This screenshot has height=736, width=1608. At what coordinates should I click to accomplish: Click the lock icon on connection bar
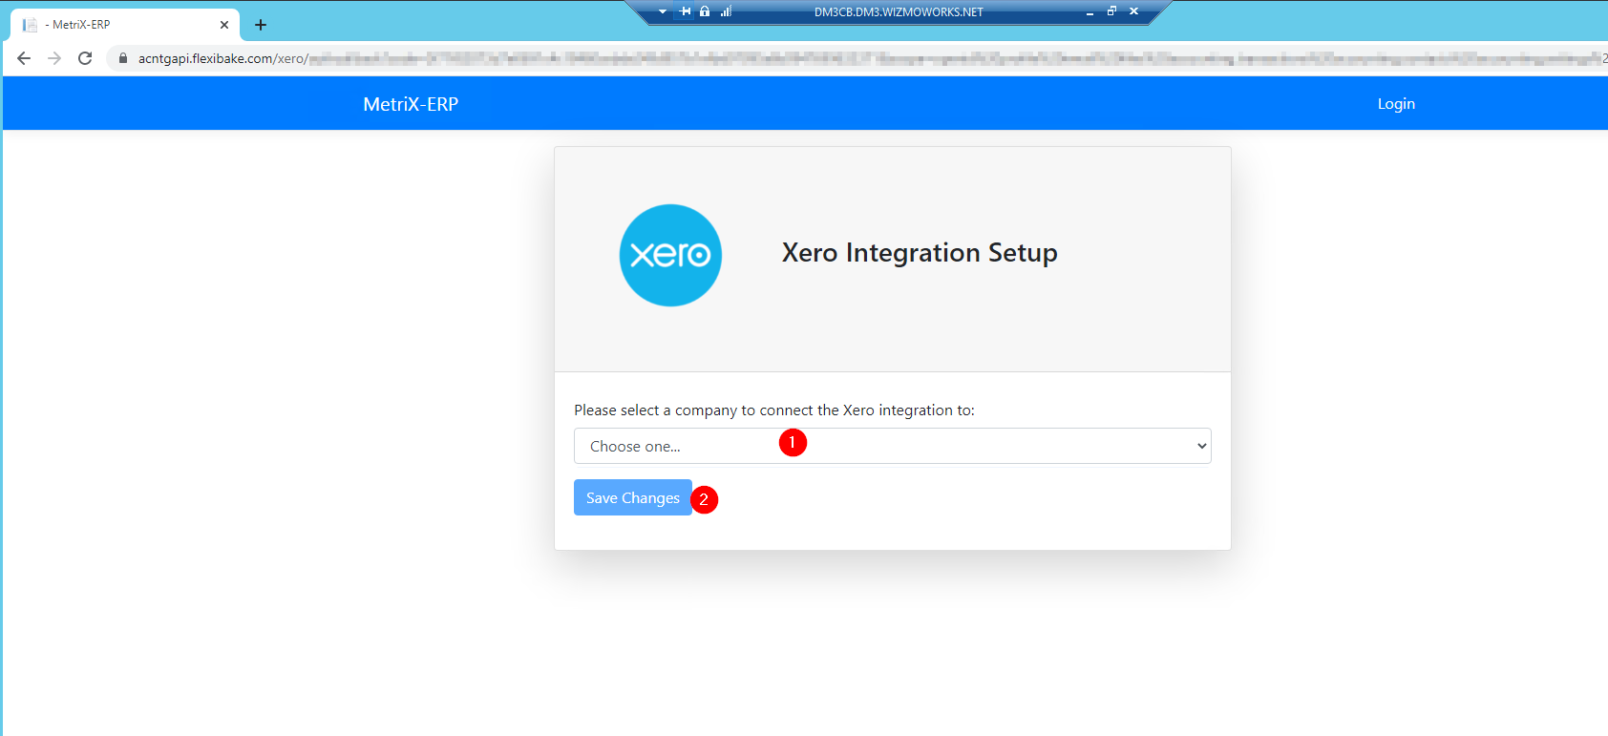(x=705, y=11)
